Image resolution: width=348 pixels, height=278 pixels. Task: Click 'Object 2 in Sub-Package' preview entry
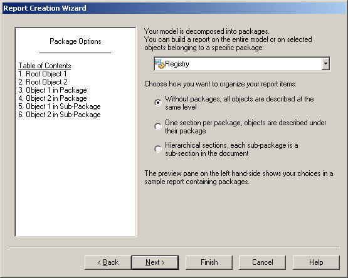(x=60, y=115)
